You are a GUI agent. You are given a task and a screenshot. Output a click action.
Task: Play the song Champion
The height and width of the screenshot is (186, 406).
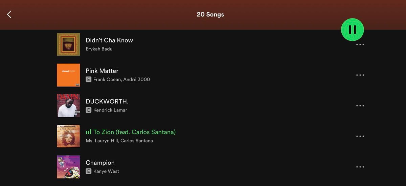point(100,163)
